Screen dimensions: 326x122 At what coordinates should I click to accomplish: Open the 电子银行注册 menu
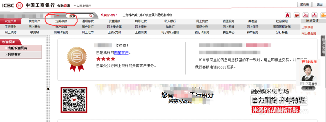pos(170,32)
